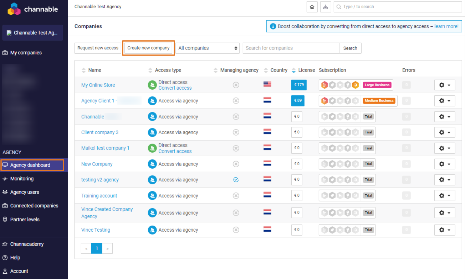Click the info icon in the blue banner

click(x=273, y=26)
